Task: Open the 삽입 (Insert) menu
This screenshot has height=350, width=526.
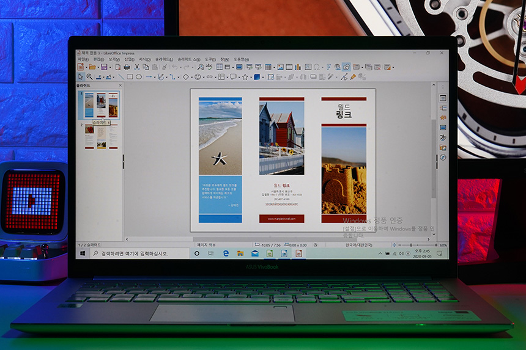Action: (x=129, y=59)
